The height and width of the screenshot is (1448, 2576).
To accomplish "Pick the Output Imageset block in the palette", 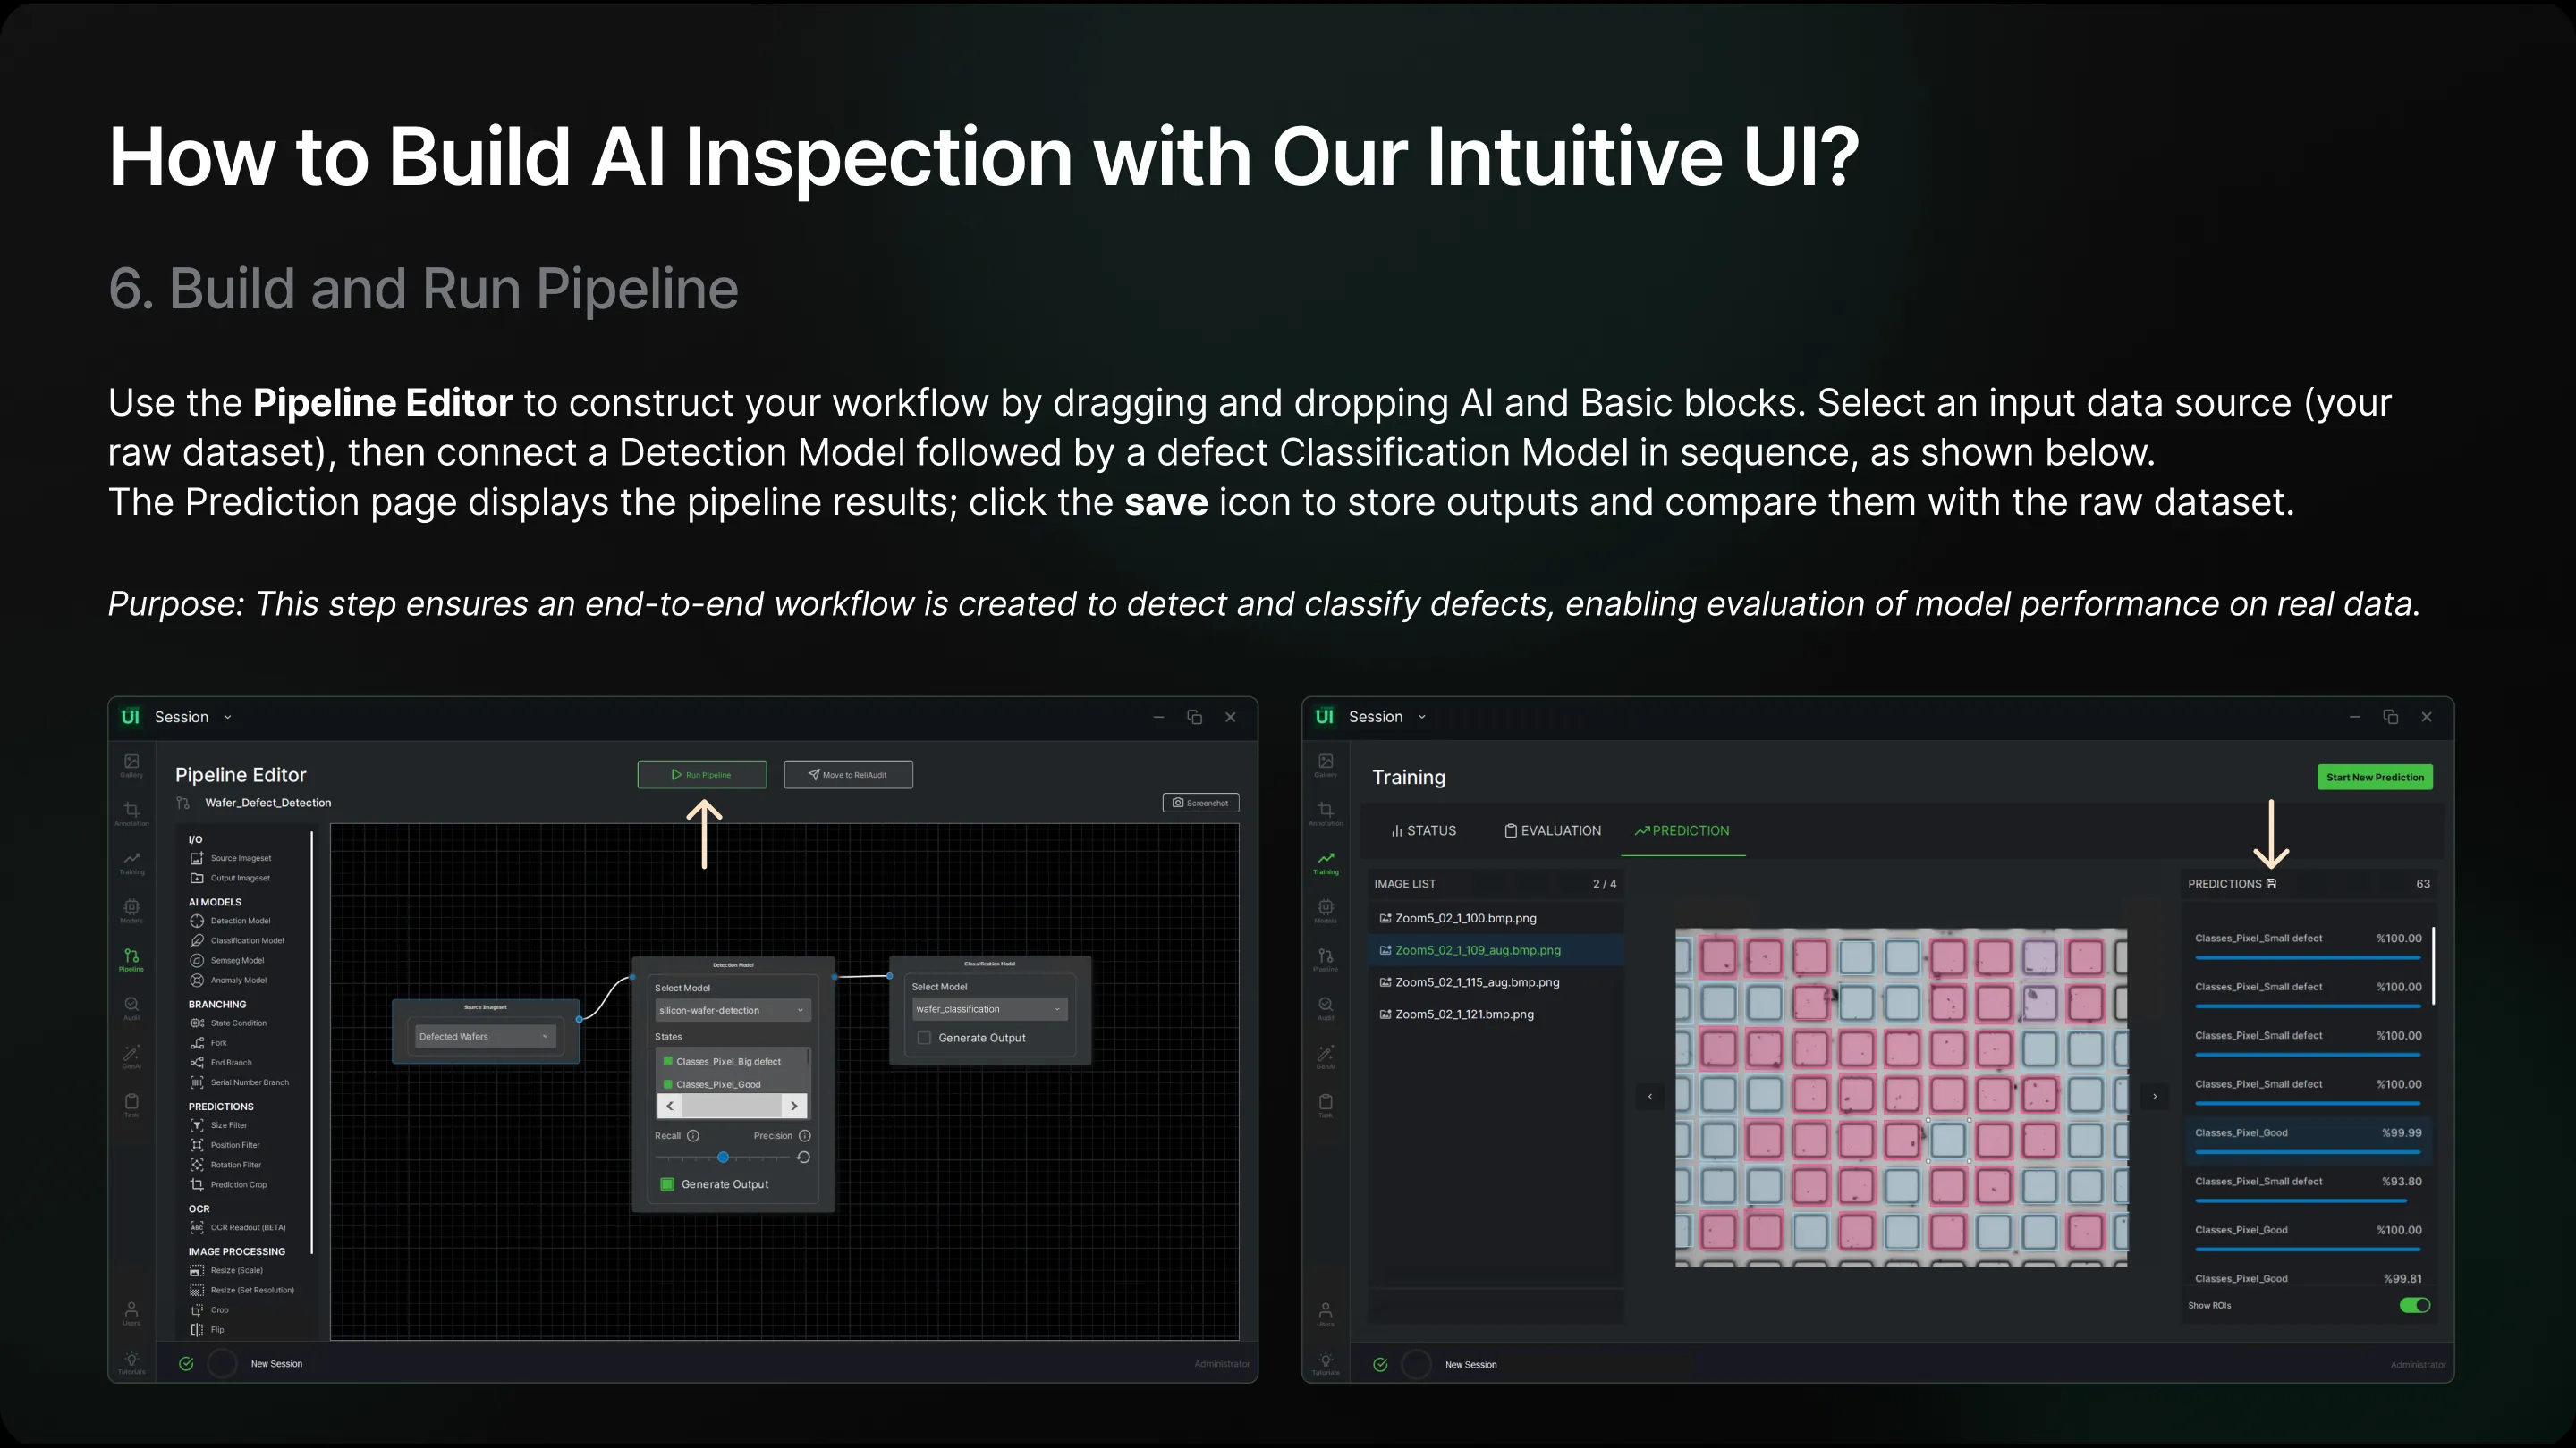I will (x=230, y=879).
